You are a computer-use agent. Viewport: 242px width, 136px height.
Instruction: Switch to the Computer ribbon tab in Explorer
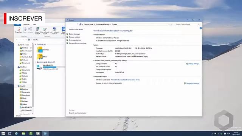tap(26, 24)
